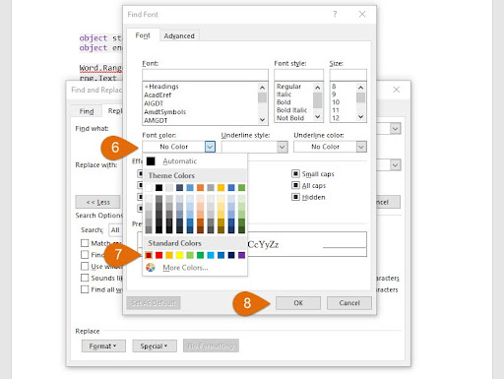
Task: Open the More Colors color wheel icon
Action: (x=151, y=268)
